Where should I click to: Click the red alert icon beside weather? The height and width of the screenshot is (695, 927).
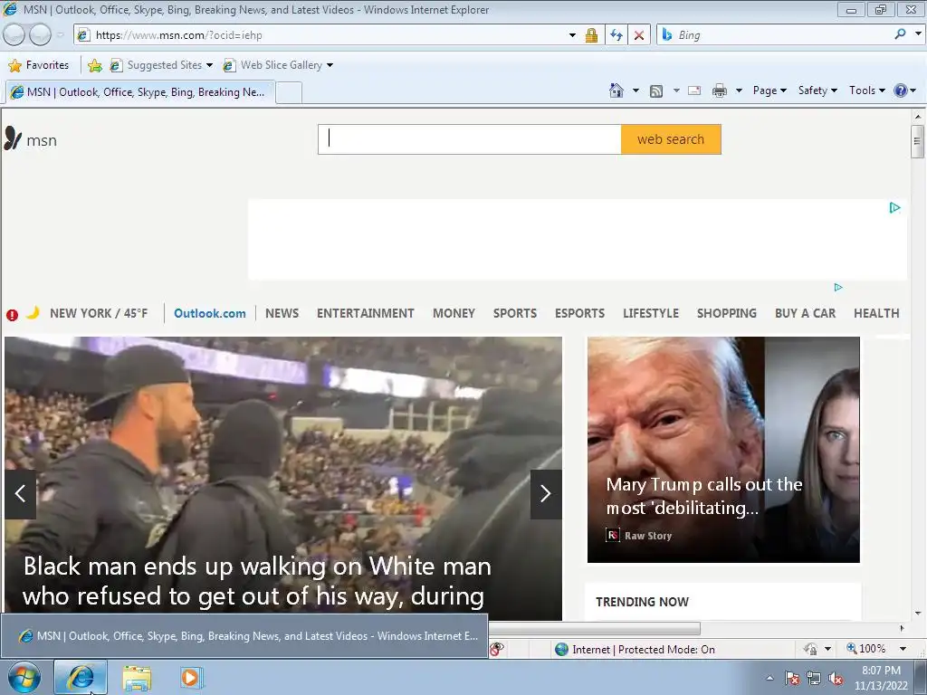[12, 315]
